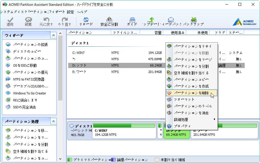
Task: Choose パーティションを削除 in context menu
Action: coord(192,93)
